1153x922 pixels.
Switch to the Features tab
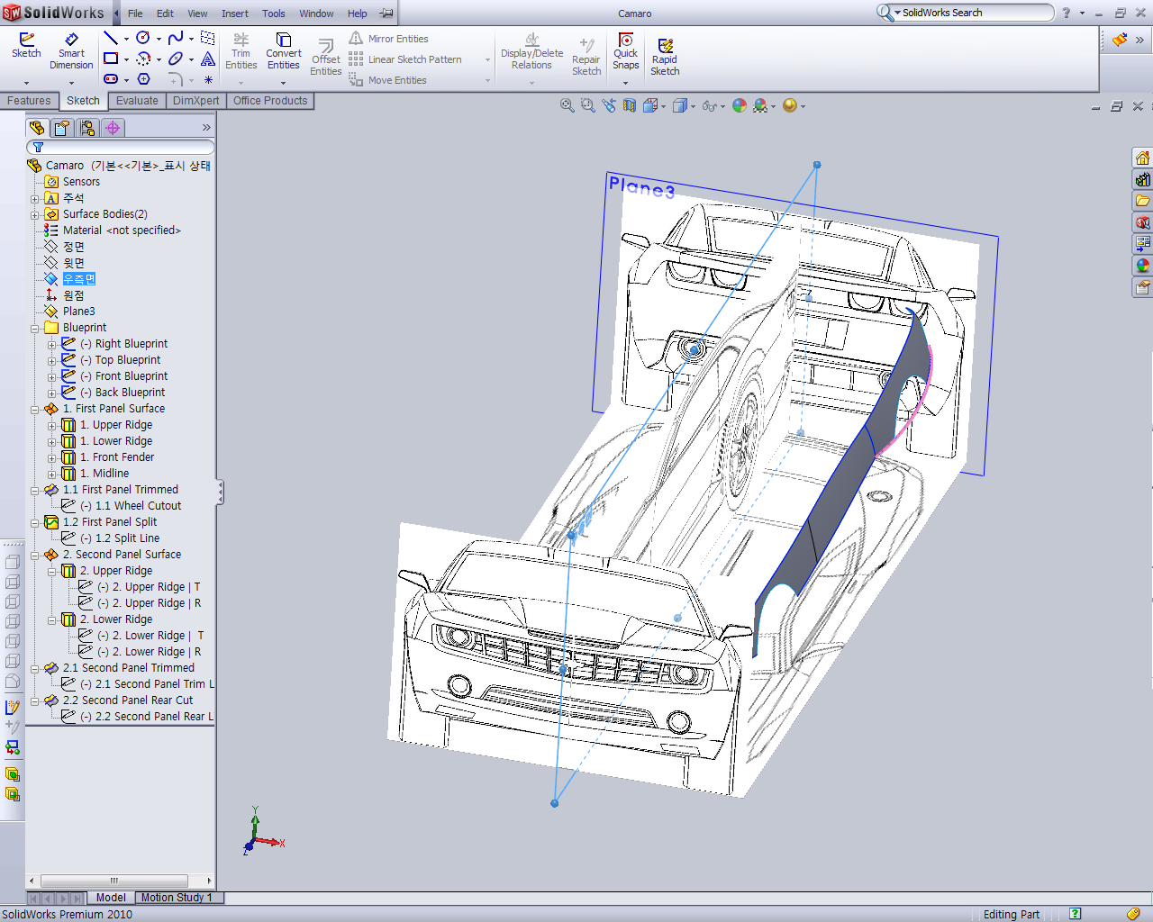tap(29, 101)
